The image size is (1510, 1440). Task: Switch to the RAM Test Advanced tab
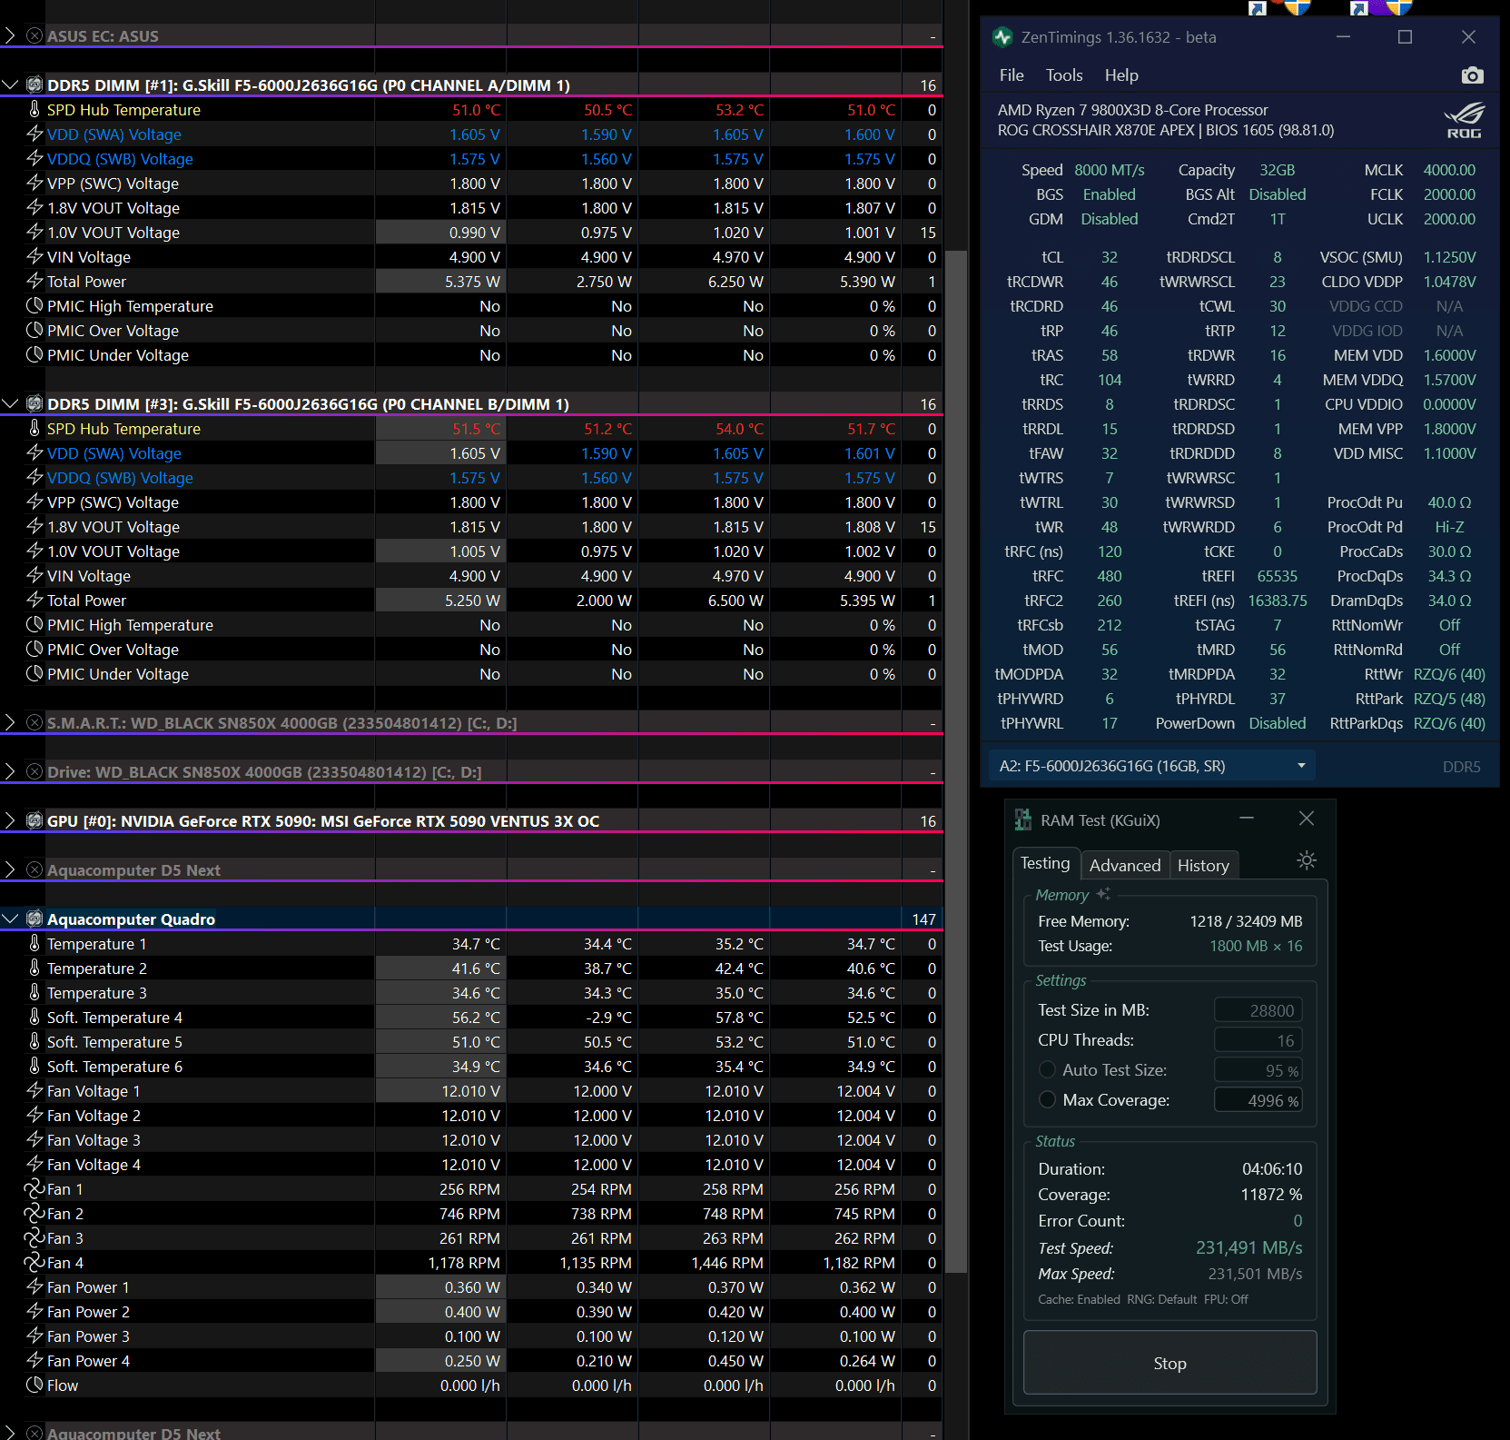[1125, 865]
